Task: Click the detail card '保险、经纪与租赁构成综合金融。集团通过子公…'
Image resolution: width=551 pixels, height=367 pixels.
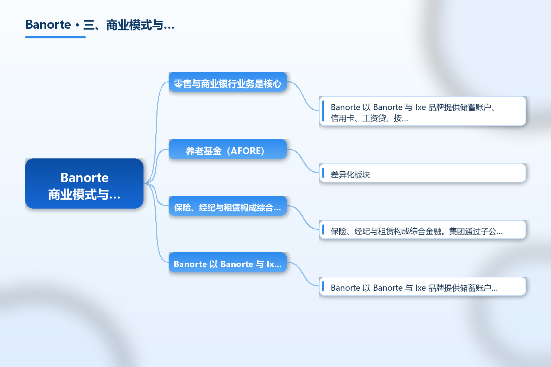Action: [x=423, y=230]
